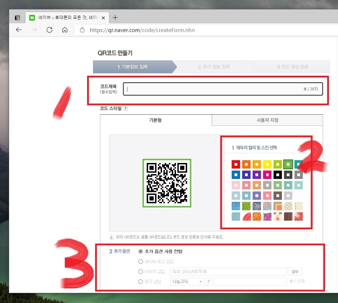This screenshot has height=303, width=338.
Task: Close the Naver browser tab
Action: (x=103, y=18)
